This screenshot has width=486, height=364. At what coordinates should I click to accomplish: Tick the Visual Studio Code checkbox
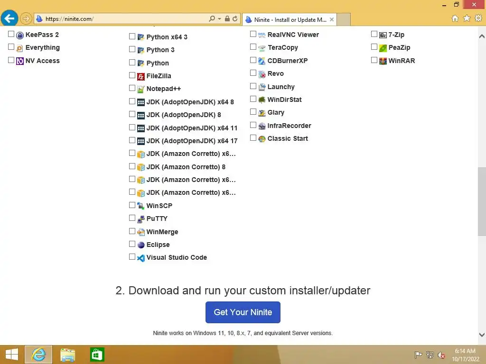click(x=132, y=257)
